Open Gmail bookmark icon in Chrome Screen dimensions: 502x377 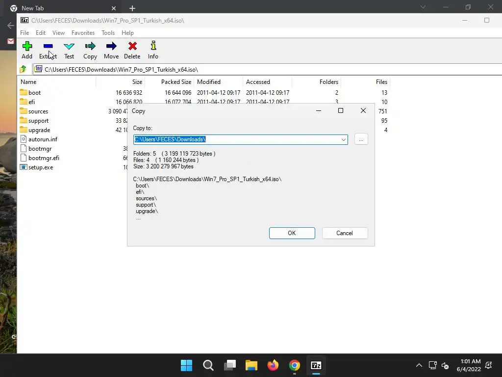tap(11, 41)
